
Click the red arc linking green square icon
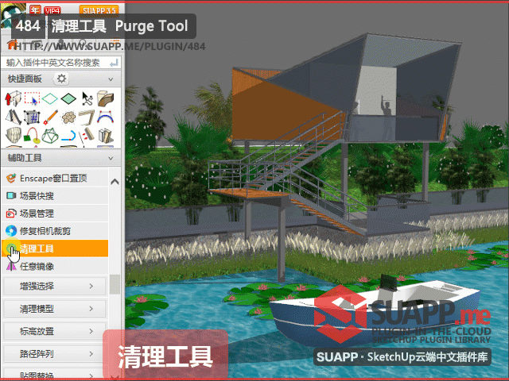point(32,136)
